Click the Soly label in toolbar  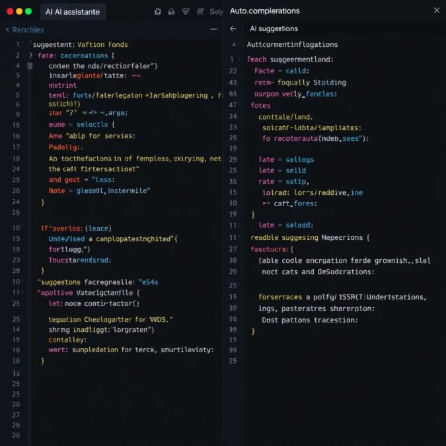pos(216,12)
